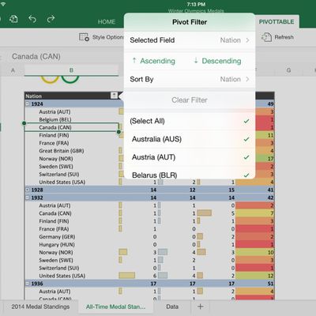Collapse the 1936 group
Viewport: 316px width, 316px height.
coord(27,284)
